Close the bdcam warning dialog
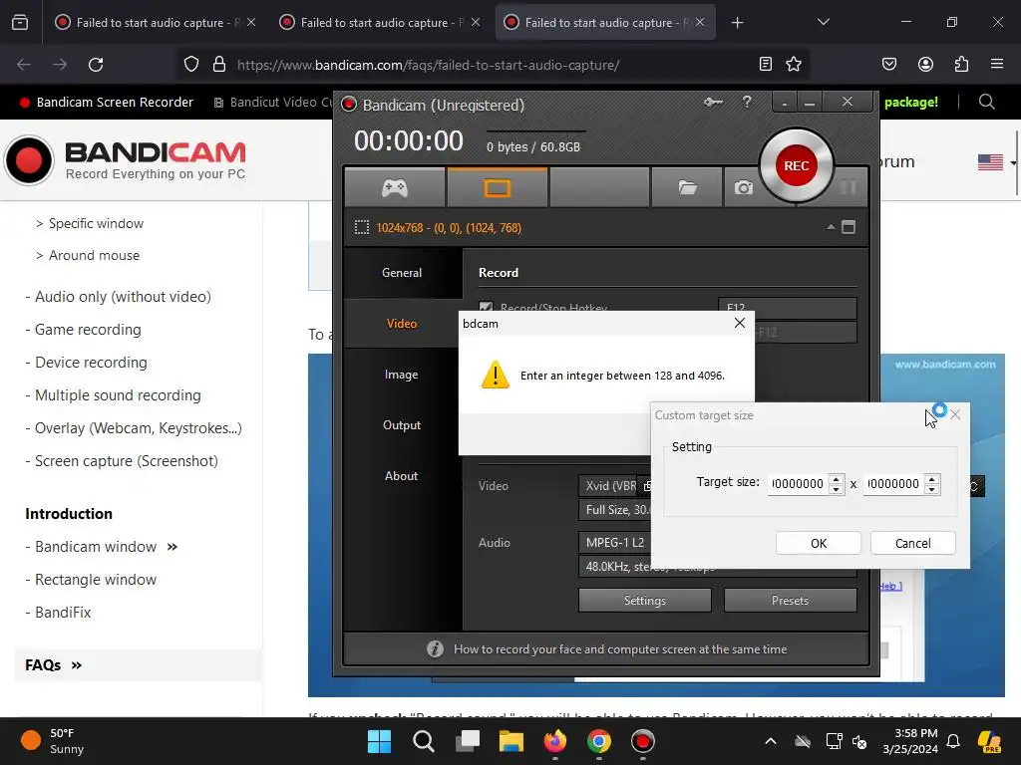The height and width of the screenshot is (765, 1021). pyautogui.click(x=739, y=324)
